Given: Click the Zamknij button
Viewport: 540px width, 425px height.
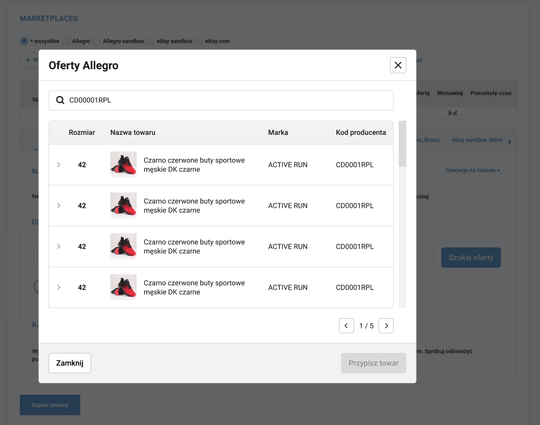Looking at the screenshot, I should 70,363.
